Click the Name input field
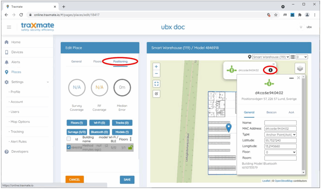This screenshot has width=321, height=189. point(280,123)
